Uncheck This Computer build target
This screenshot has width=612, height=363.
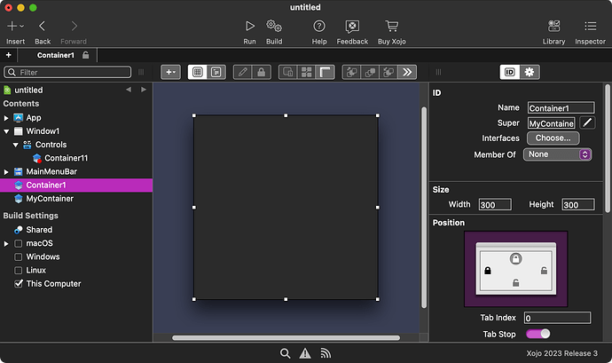[x=19, y=284]
